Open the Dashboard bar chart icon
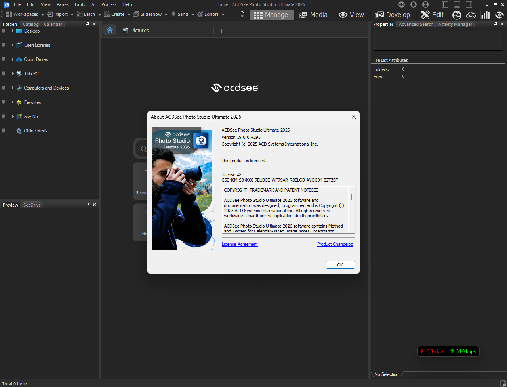Viewport: 507px width, 387px height. [485, 15]
